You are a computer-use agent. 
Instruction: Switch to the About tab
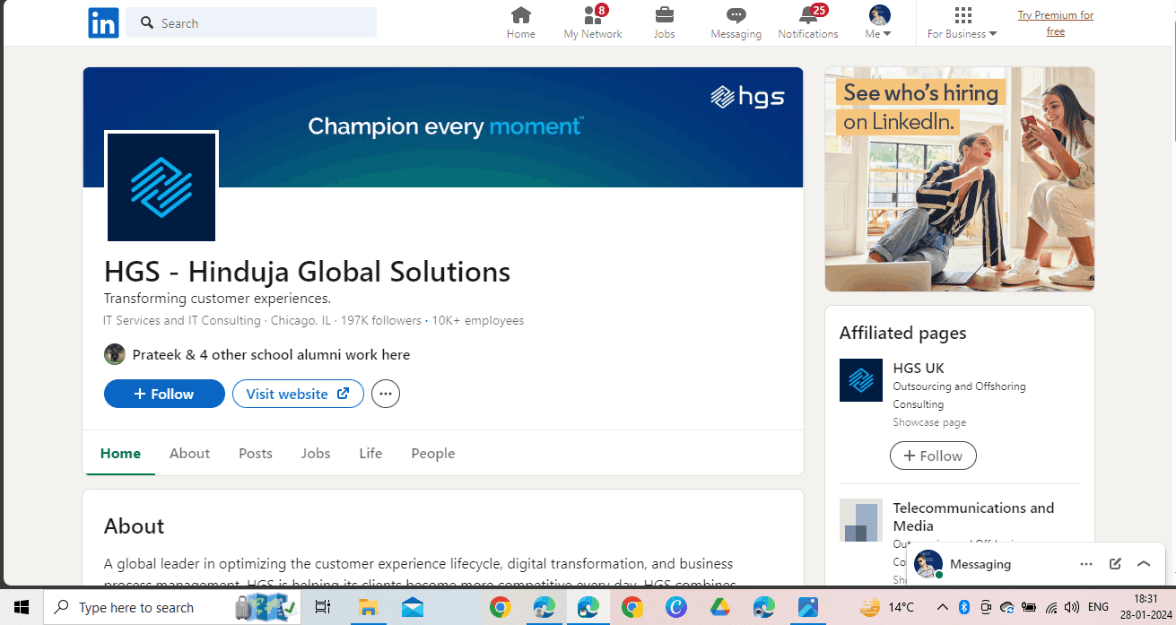[x=189, y=453]
